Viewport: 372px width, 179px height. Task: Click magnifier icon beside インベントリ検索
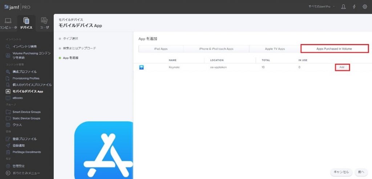(8, 47)
